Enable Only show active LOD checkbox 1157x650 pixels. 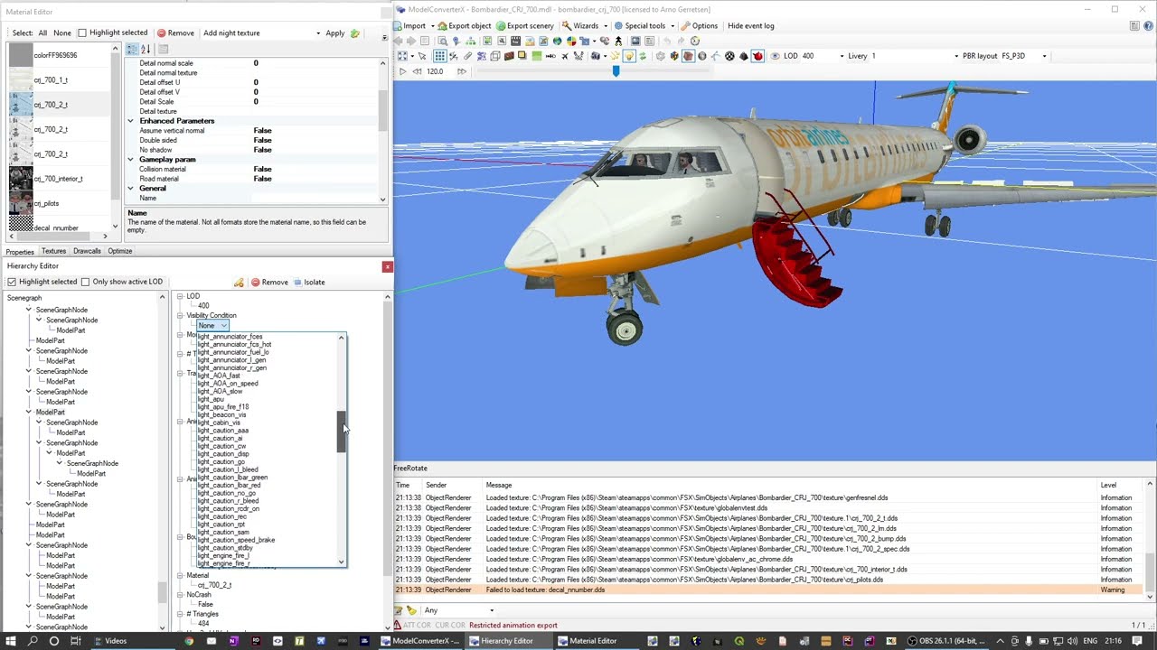tap(86, 282)
